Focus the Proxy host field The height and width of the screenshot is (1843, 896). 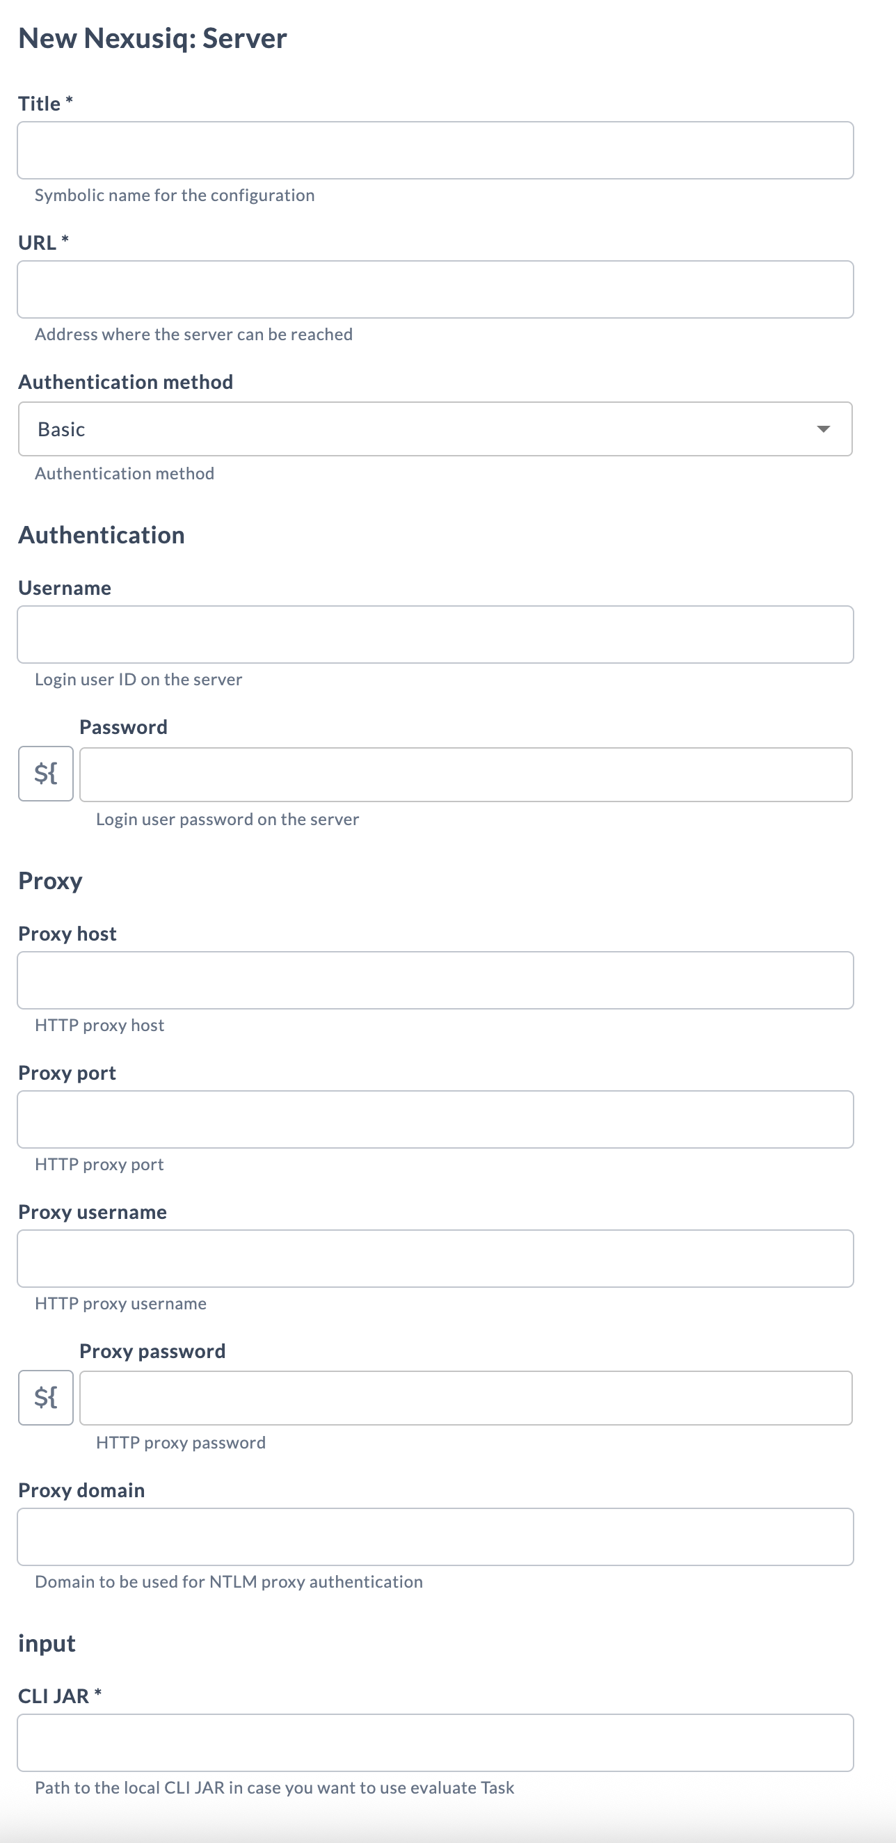435,980
